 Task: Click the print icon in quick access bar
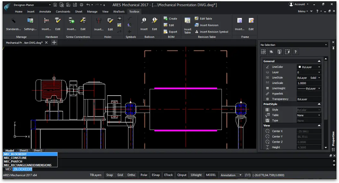tap(82, 5)
